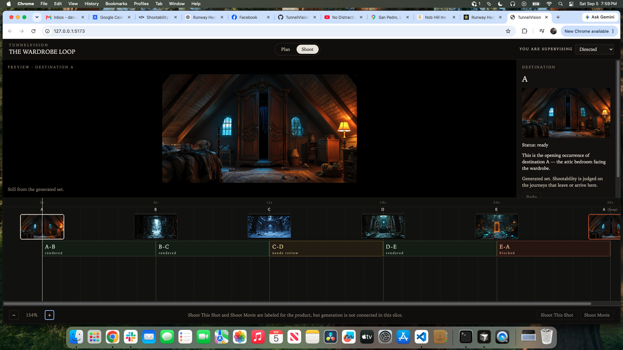Select destination D thumbnail on timeline
This screenshot has width=623, height=350.
pyautogui.click(x=383, y=227)
